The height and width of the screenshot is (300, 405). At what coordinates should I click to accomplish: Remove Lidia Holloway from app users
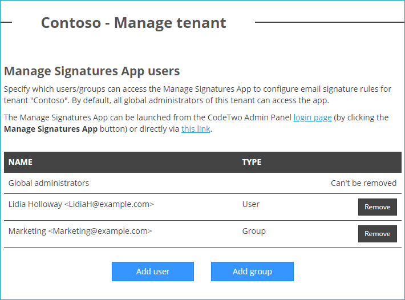tap(378, 207)
